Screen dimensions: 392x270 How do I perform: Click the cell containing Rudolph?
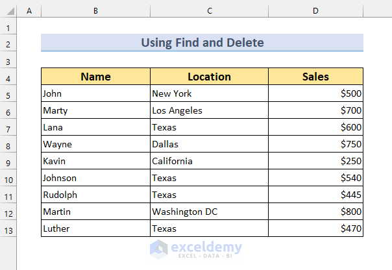click(x=95, y=195)
